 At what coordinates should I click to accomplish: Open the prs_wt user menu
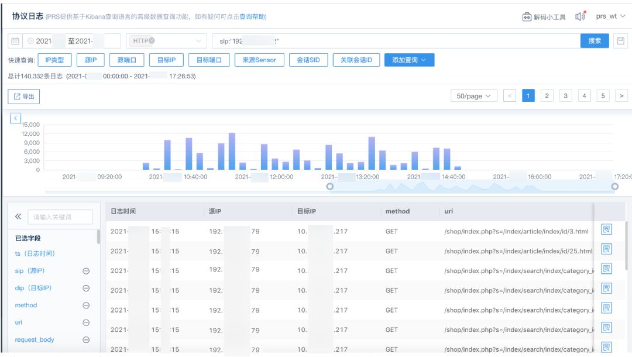tap(610, 16)
